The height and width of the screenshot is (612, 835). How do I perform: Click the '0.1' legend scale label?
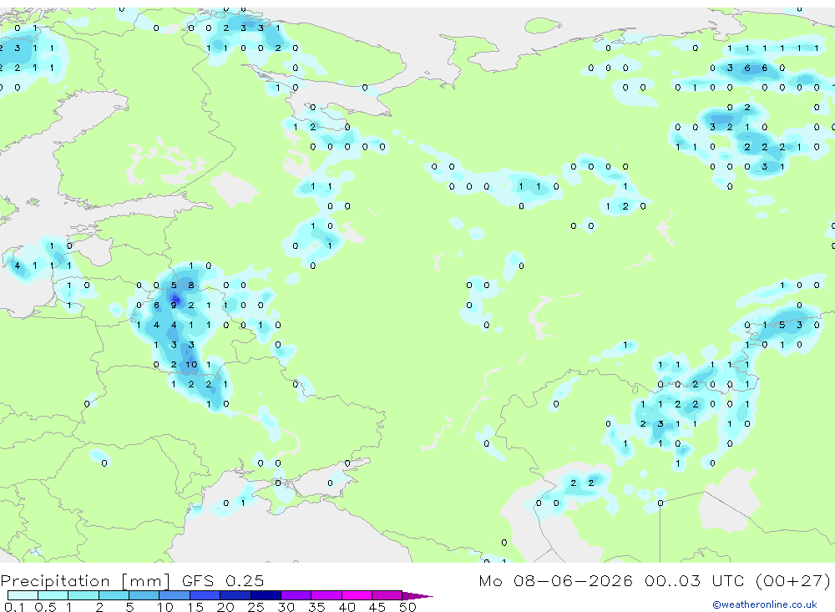click(x=14, y=607)
